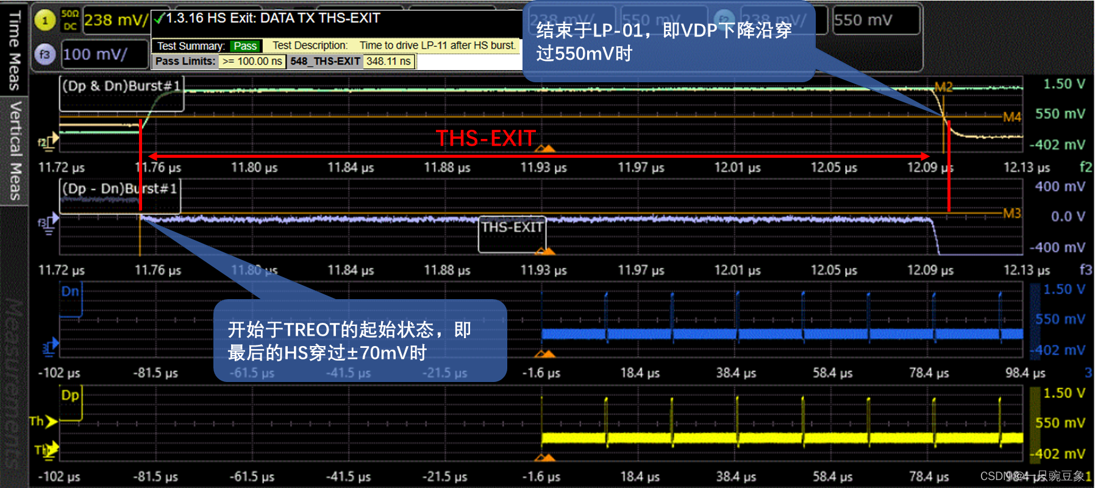Click the green checkmark beside 1.3.16 HS Exit

[159, 19]
